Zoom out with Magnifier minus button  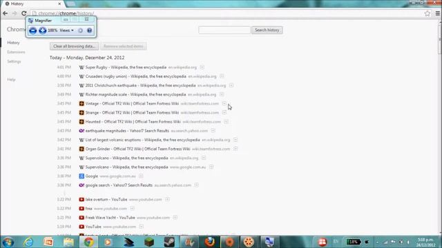click(33, 30)
